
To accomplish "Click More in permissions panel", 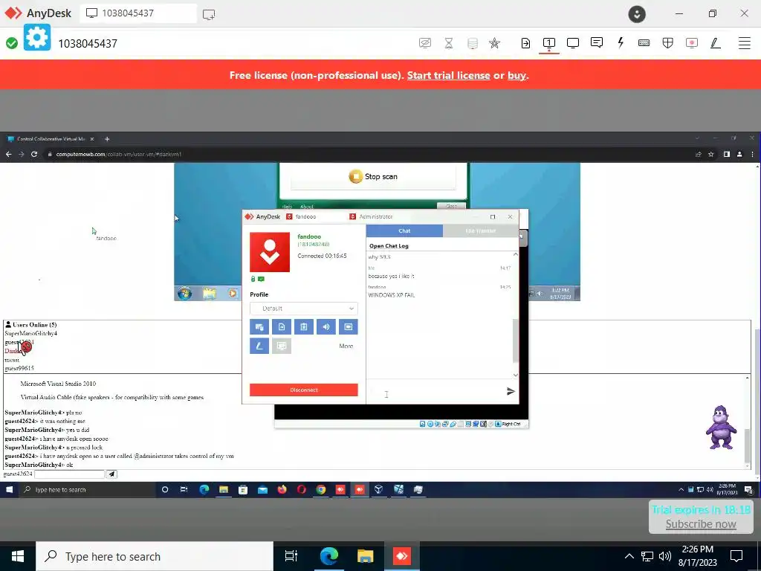I will (x=346, y=346).
